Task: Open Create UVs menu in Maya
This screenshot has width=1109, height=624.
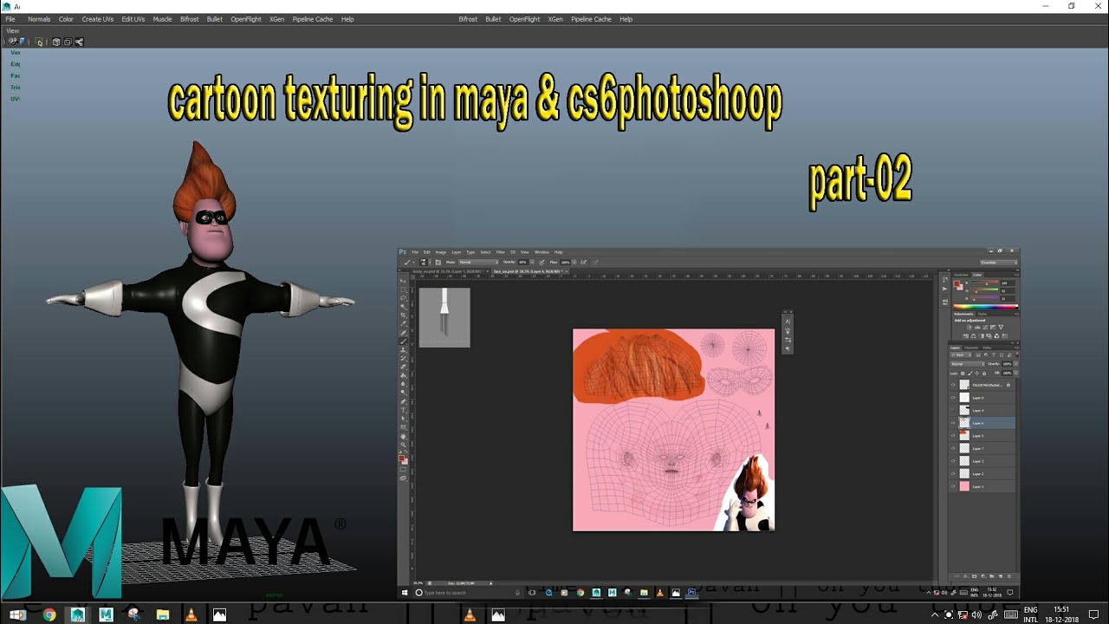Action: click(97, 19)
